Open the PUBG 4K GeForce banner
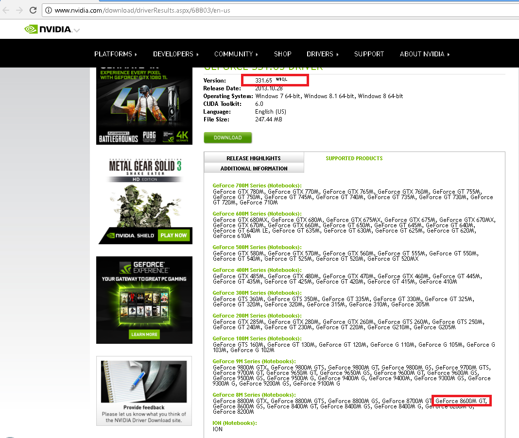Viewport: 519px width, 438px height. [x=144, y=106]
